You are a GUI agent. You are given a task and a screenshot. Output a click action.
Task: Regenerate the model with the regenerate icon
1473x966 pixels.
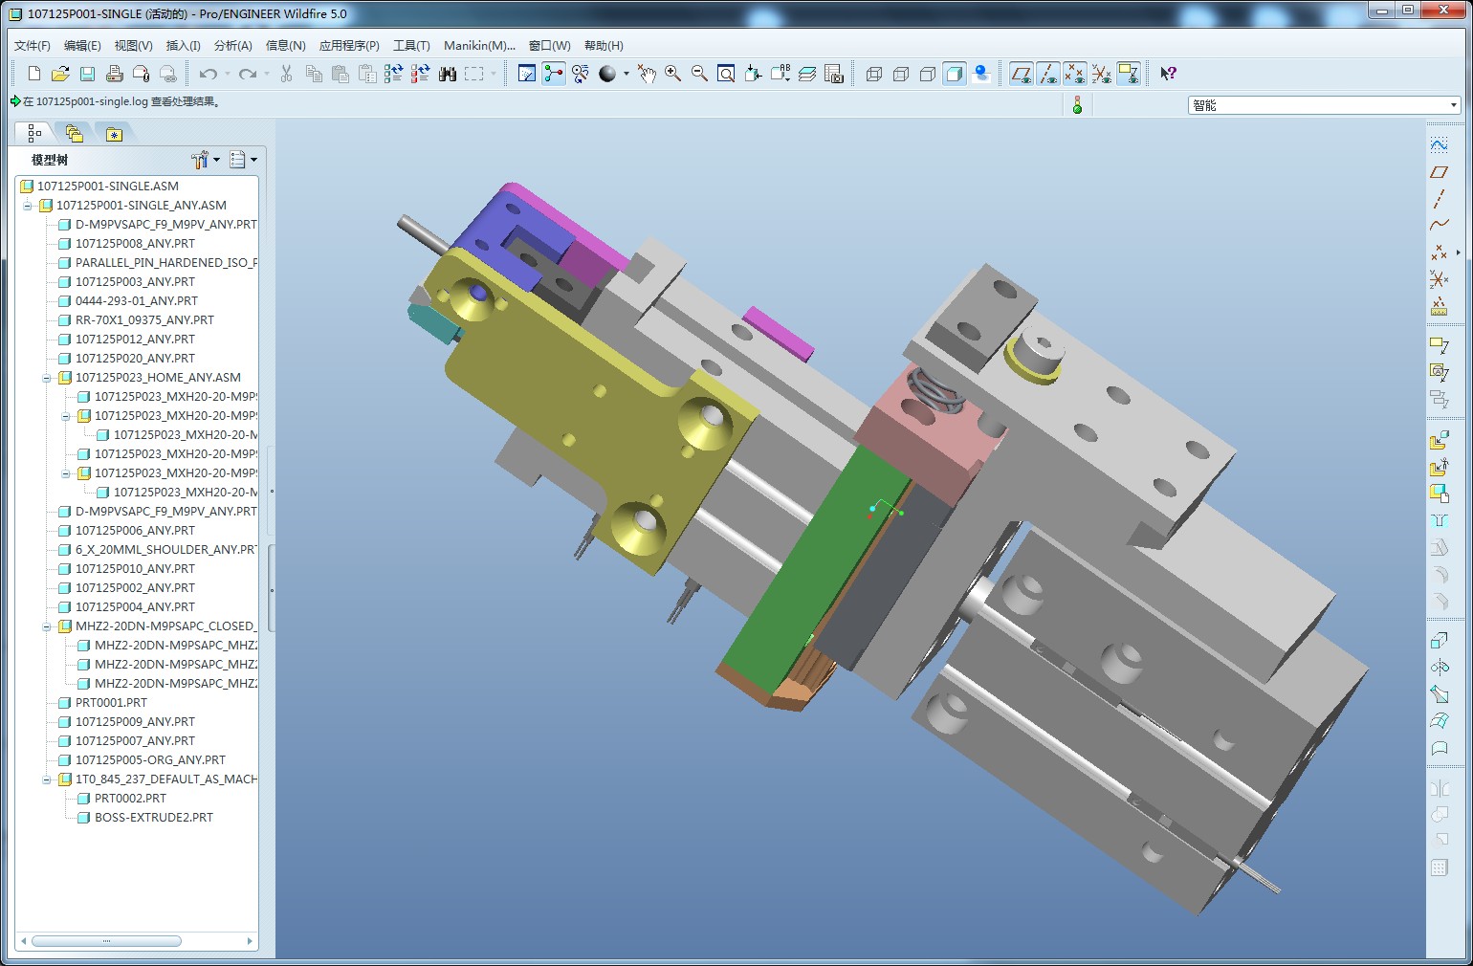coord(393,74)
